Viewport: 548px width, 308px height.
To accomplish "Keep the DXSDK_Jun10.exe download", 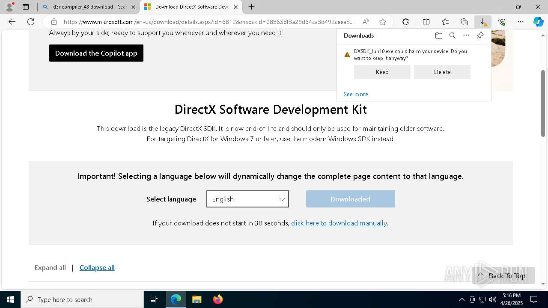I will tap(382, 72).
